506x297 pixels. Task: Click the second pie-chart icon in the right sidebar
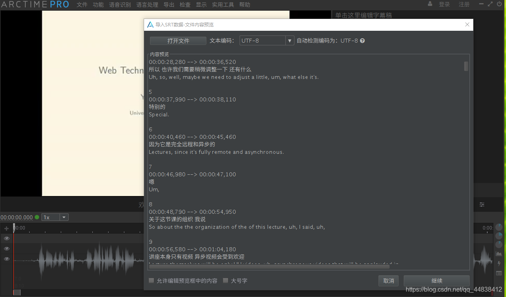coord(499,236)
